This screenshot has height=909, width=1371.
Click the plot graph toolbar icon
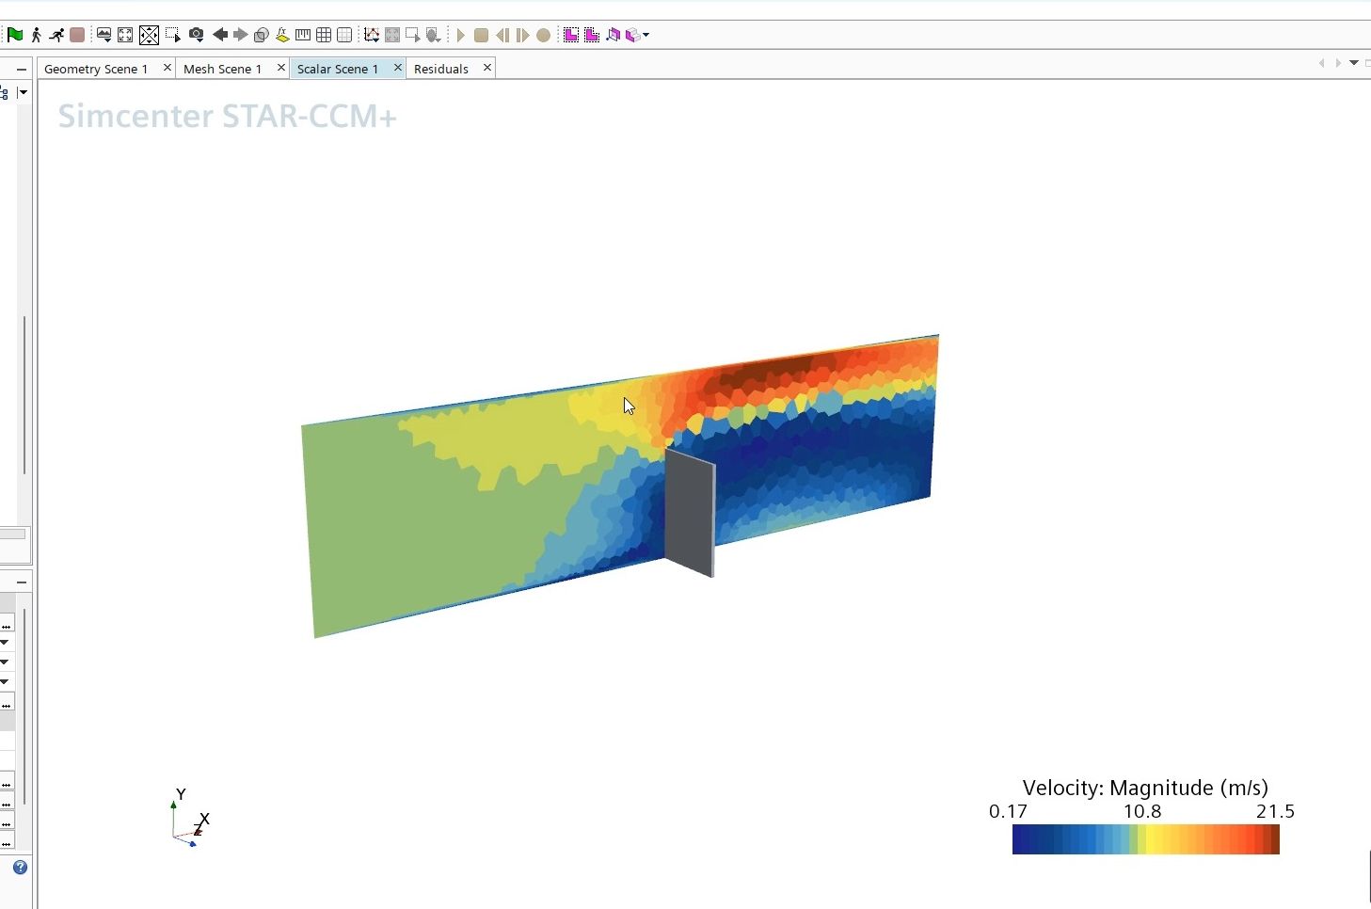pos(372,35)
